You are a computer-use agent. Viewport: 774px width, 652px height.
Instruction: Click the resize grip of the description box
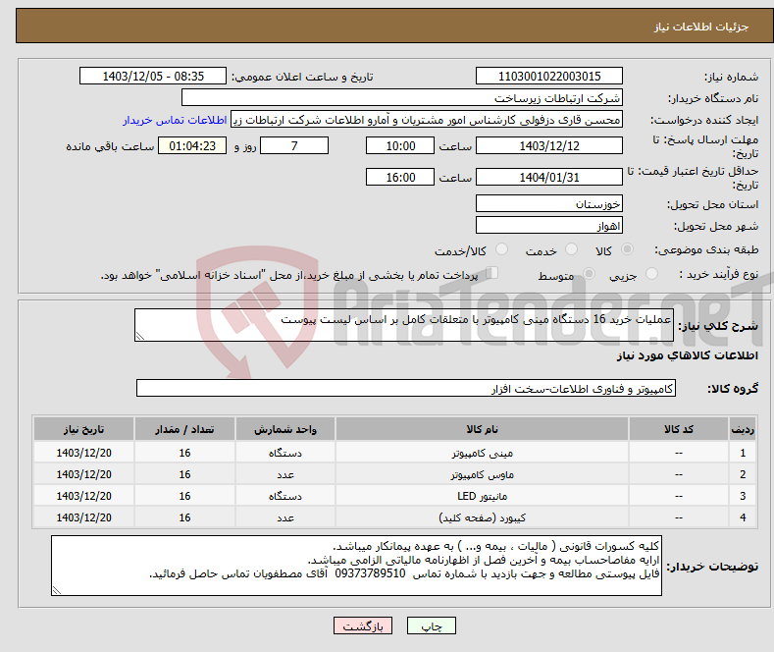coord(140,336)
